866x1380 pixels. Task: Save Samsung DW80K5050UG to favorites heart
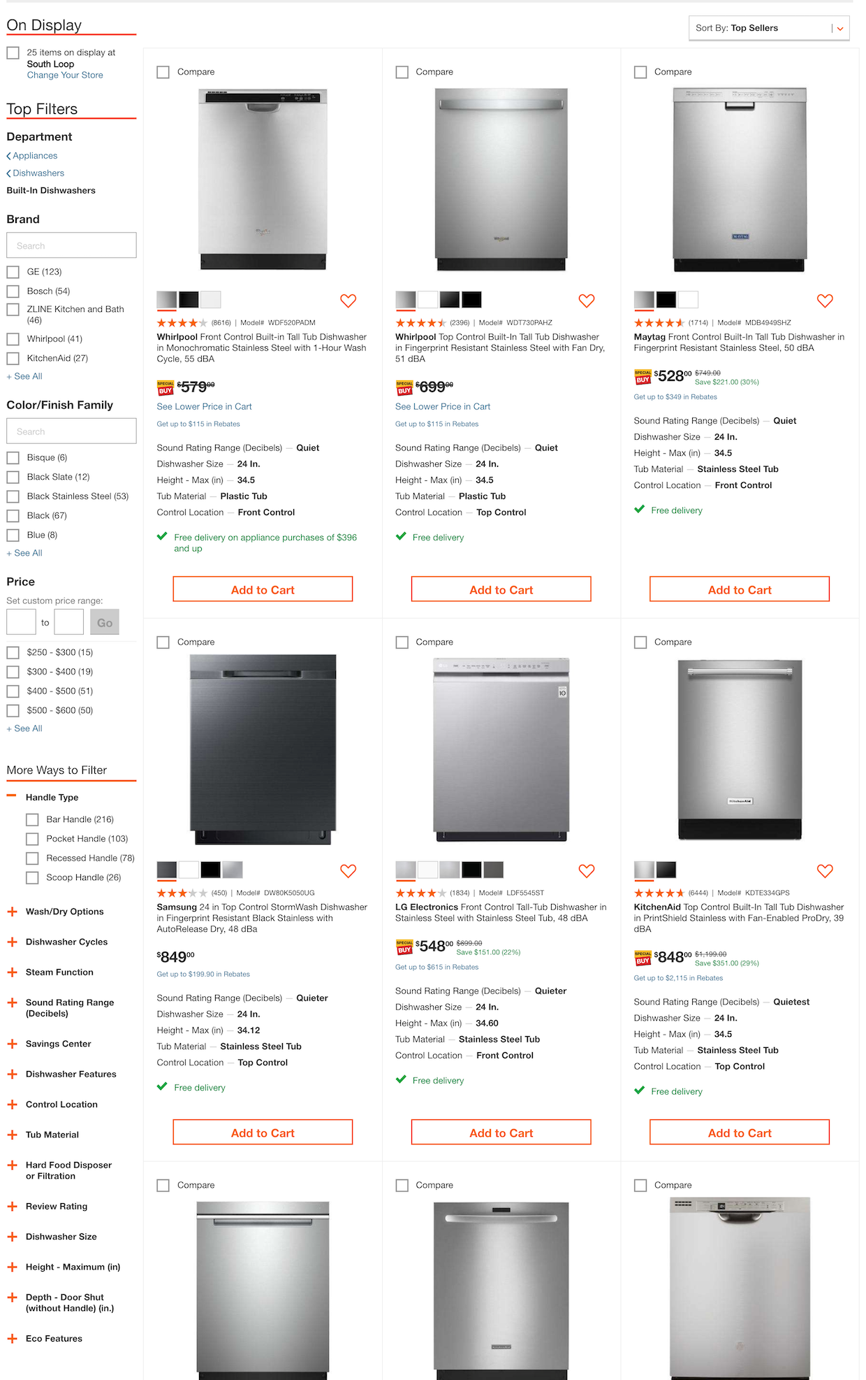348,871
